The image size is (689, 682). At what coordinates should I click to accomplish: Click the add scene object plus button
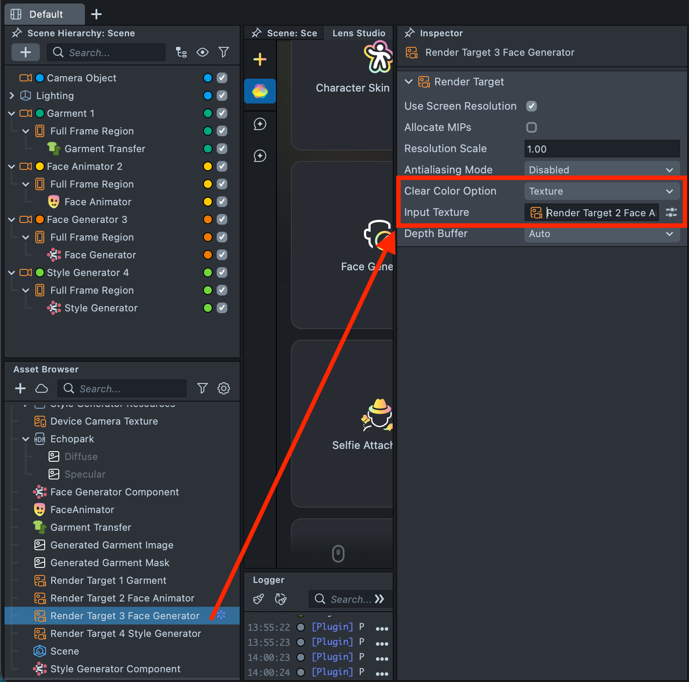26,52
